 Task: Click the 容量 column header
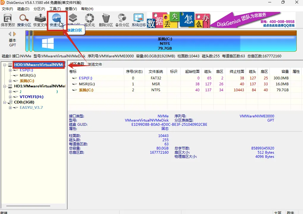pyautogui.click(x=280, y=72)
